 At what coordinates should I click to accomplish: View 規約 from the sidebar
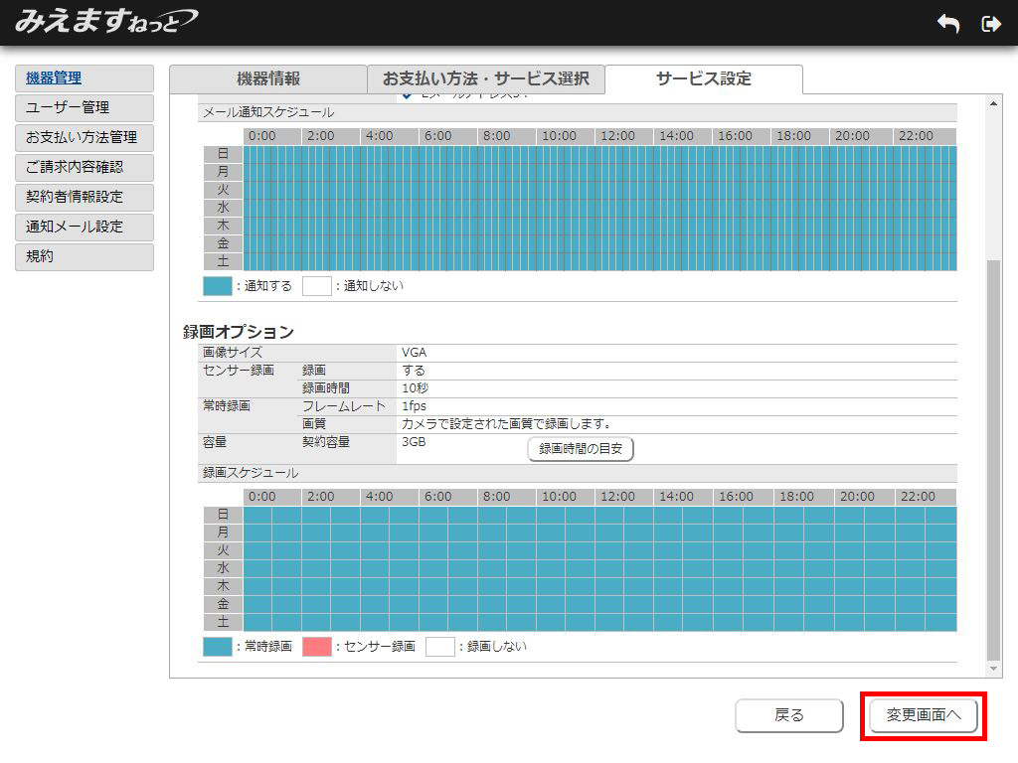[x=85, y=257]
